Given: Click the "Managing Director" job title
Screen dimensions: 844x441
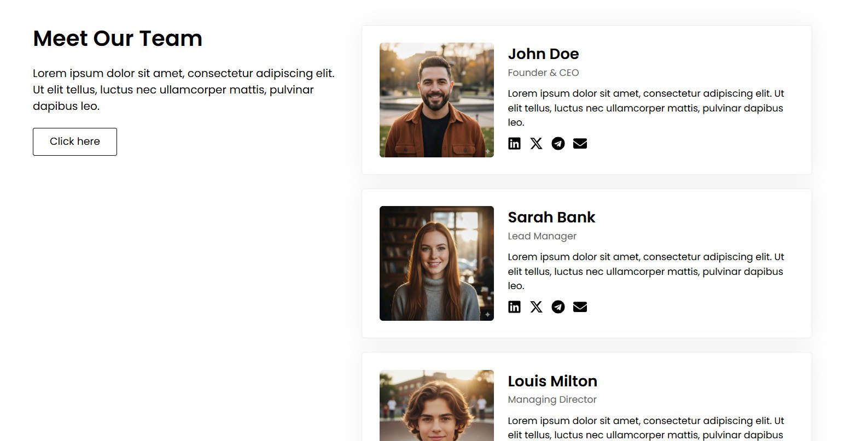Looking at the screenshot, I should [x=552, y=399].
